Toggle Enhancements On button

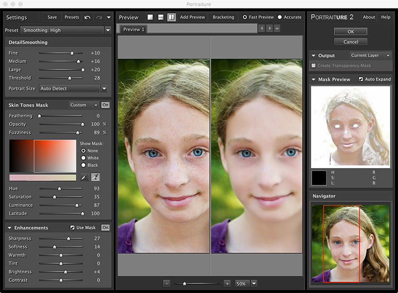pos(106,228)
